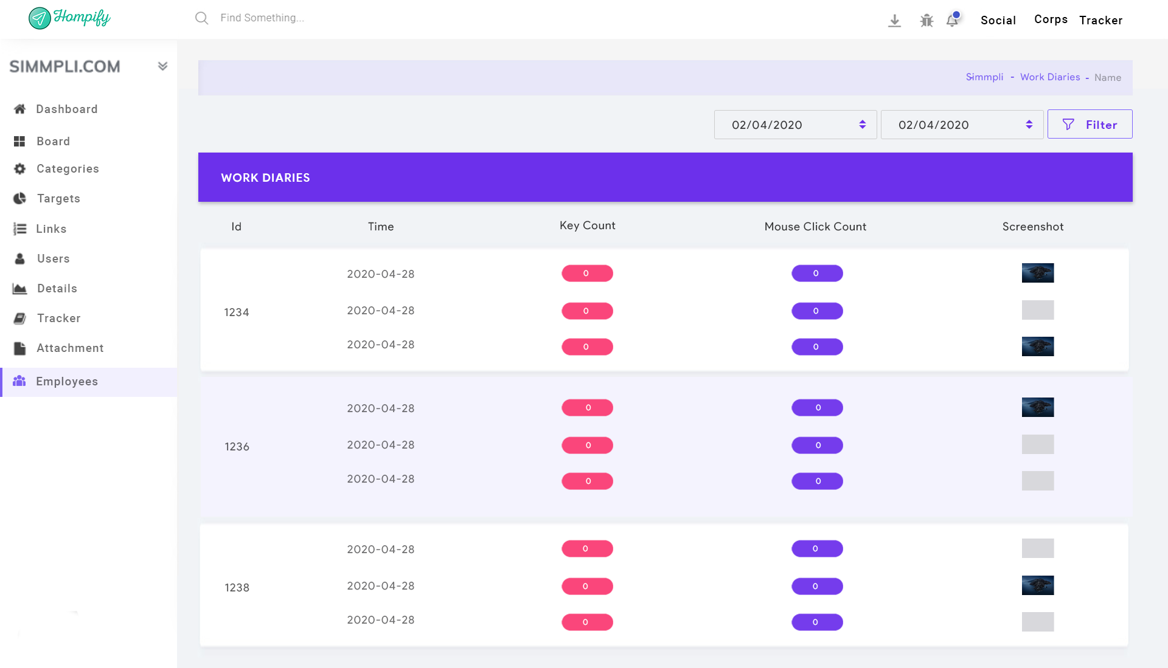Open the second end date dropdown
The image size is (1168, 668).
[961, 125]
